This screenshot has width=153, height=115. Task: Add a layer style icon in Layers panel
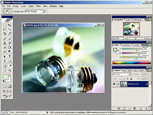click(119, 109)
